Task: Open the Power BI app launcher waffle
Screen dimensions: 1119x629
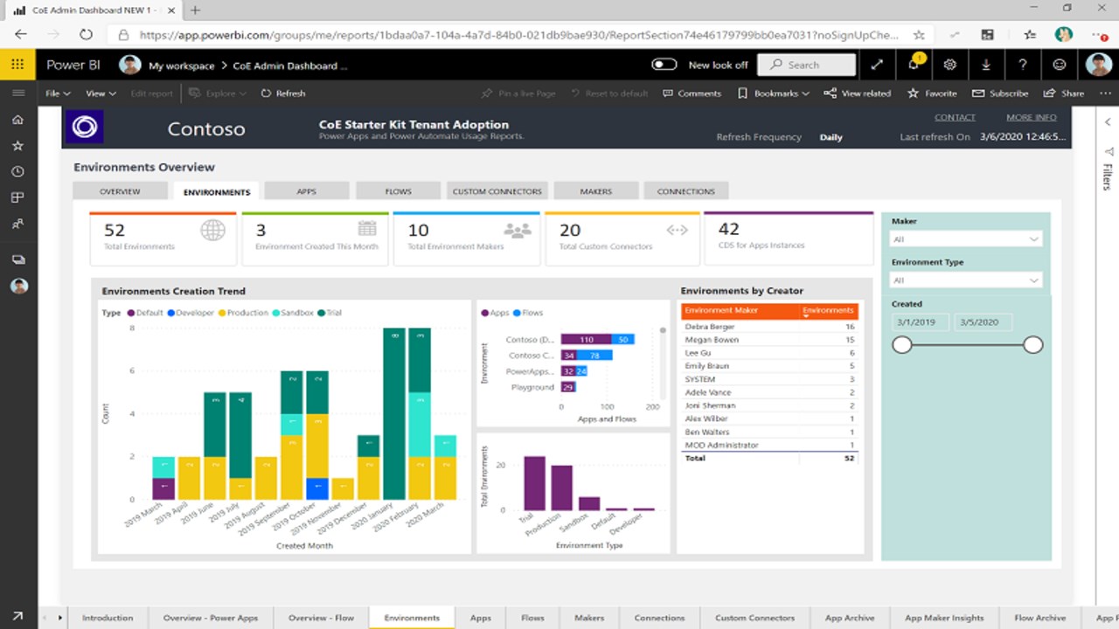Action: (x=17, y=65)
